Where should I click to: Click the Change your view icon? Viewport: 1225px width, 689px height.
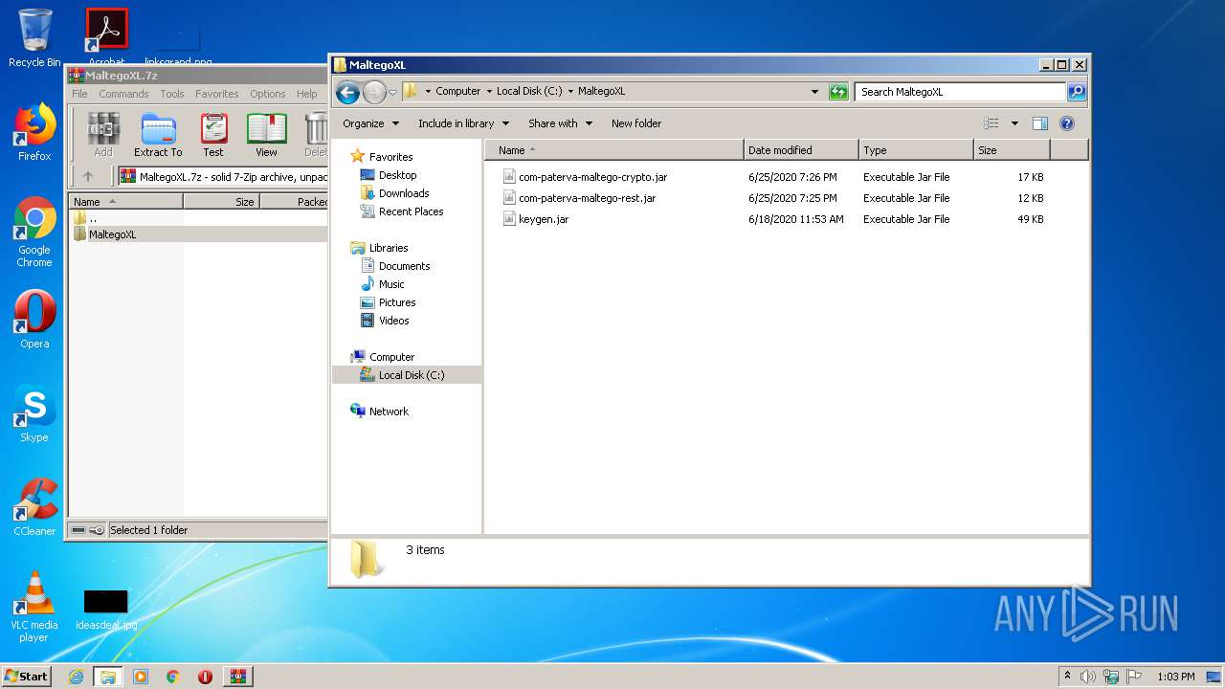pyautogui.click(x=991, y=123)
